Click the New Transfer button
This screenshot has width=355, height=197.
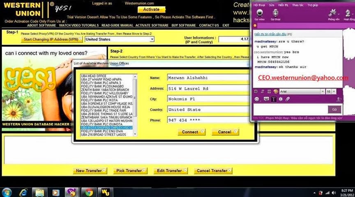click(90, 171)
